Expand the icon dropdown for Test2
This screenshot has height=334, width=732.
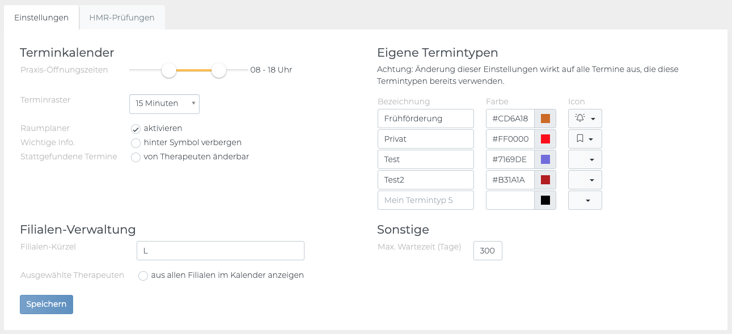(585, 180)
